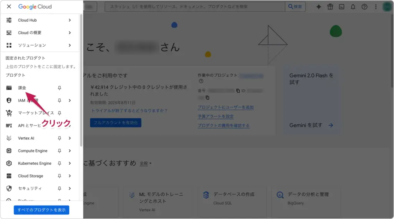Expand Kubernetes Engine submenu chevron

pyautogui.click(x=70, y=163)
